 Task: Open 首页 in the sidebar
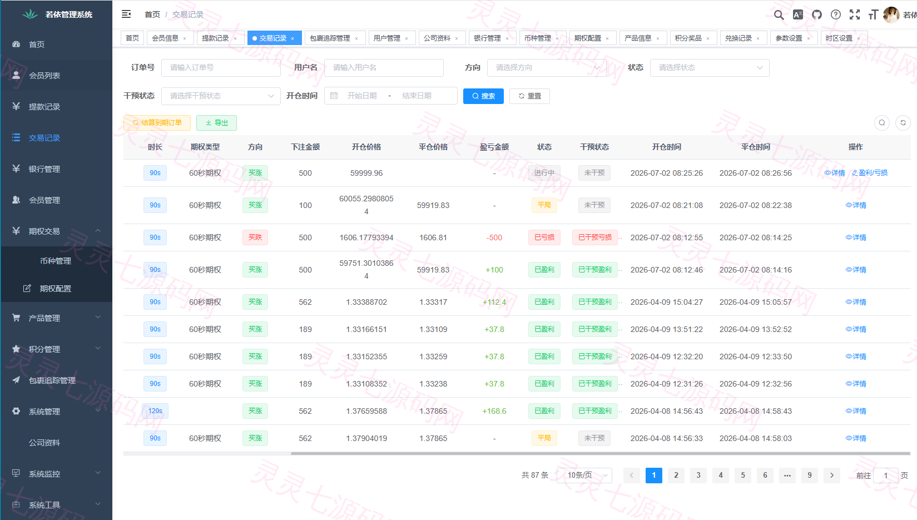pyautogui.click(x=56, y=44)
